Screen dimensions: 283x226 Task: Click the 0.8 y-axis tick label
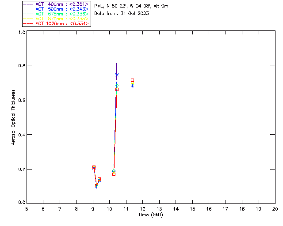[x=22, y=65]
